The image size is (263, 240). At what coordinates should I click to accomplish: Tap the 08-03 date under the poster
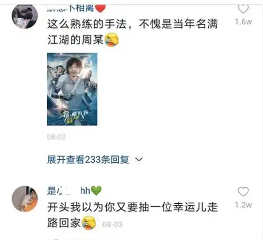(56, 137)
